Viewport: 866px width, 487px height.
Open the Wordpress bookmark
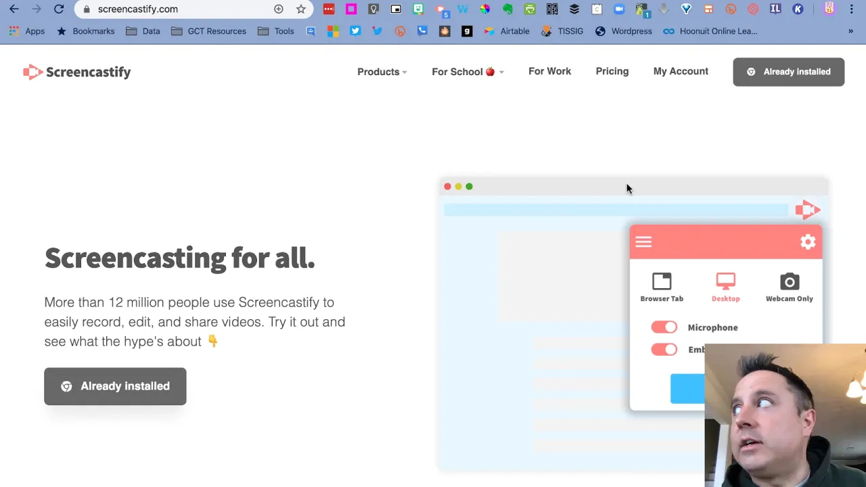pos(623,31)
